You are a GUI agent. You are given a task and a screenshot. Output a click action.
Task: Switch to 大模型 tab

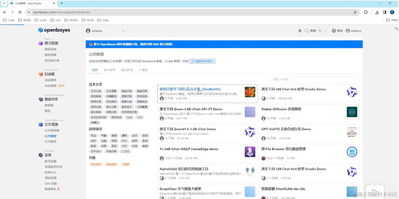point(143,70)
